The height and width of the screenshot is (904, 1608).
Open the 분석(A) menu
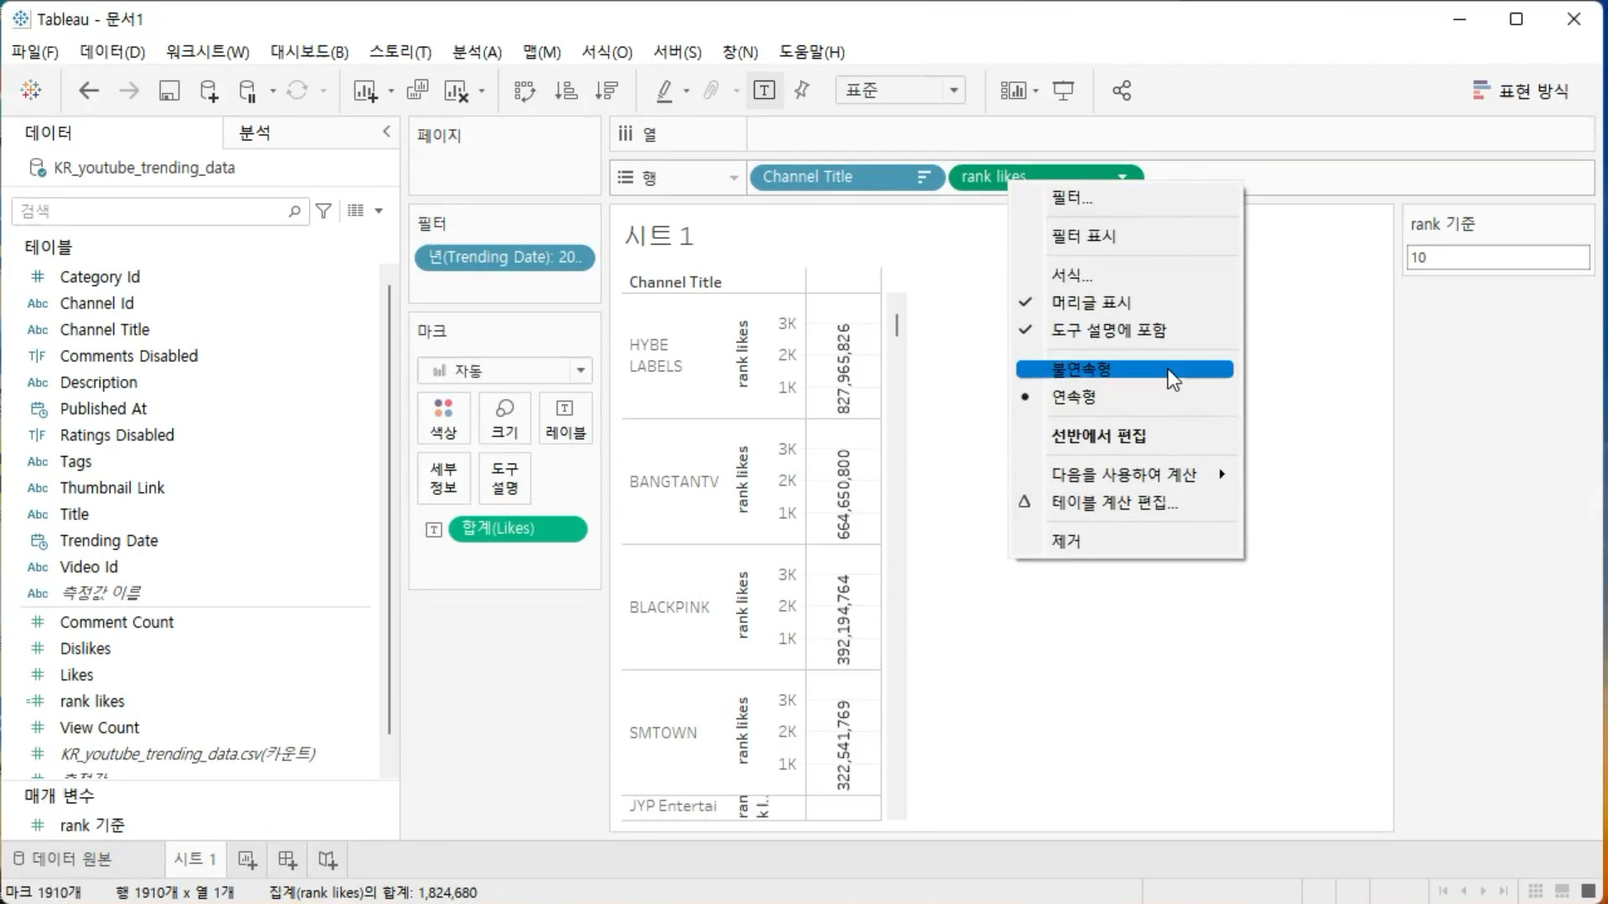click(477, 52)
